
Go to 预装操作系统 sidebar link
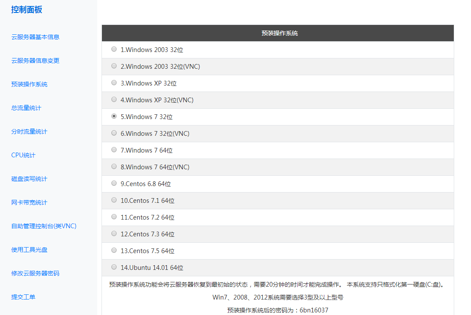(x=29, y=84)
